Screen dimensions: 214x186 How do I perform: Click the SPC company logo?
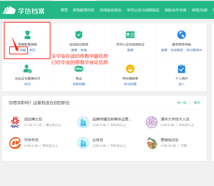point(15,122)
